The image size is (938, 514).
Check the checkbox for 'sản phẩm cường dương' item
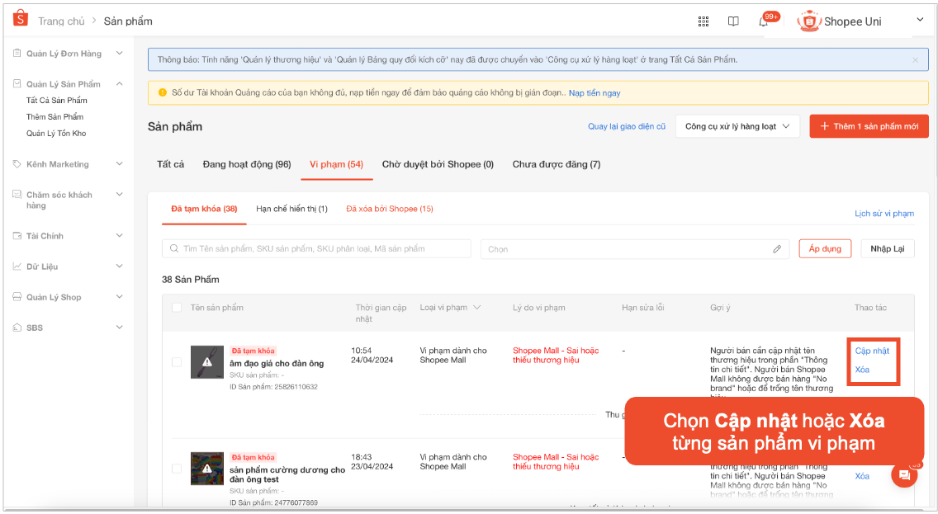(178, 468)
